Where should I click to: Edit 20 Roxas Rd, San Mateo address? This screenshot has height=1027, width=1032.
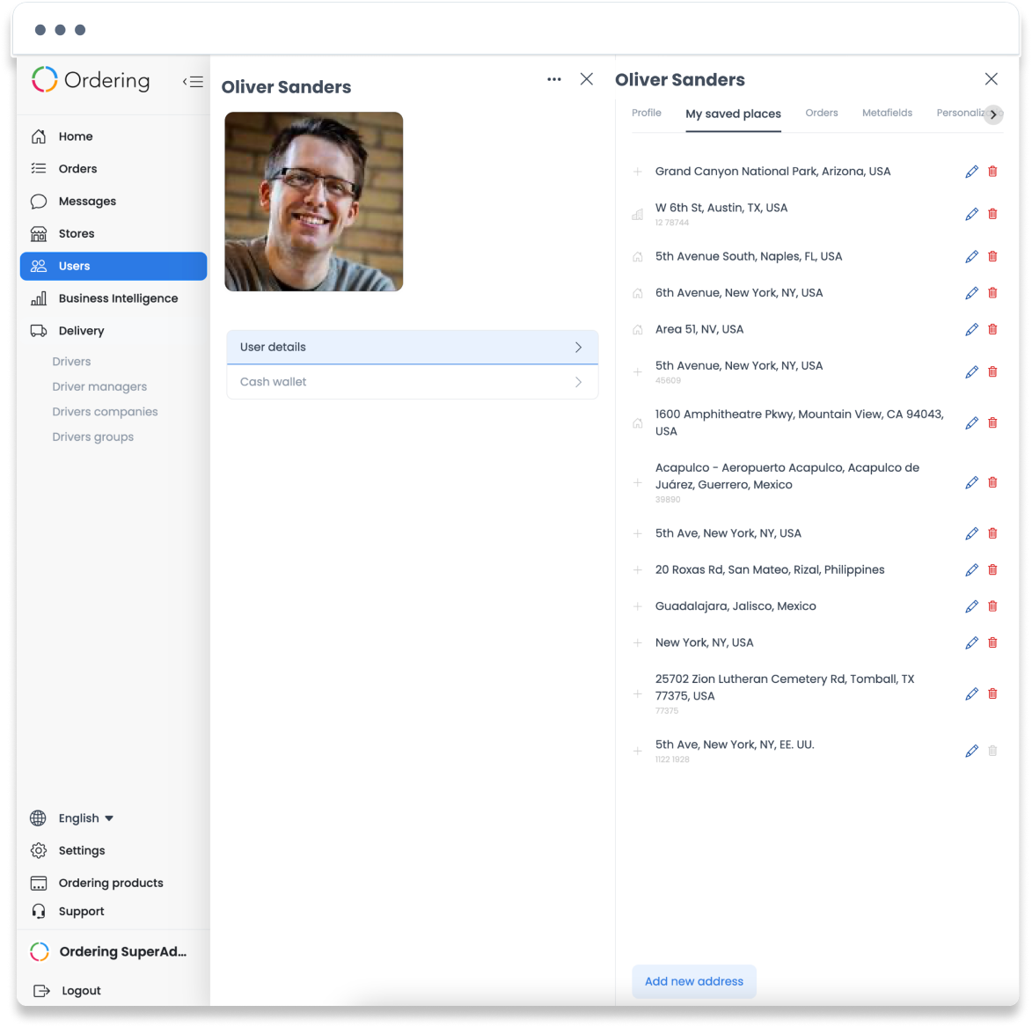click(x=971, y=570)
